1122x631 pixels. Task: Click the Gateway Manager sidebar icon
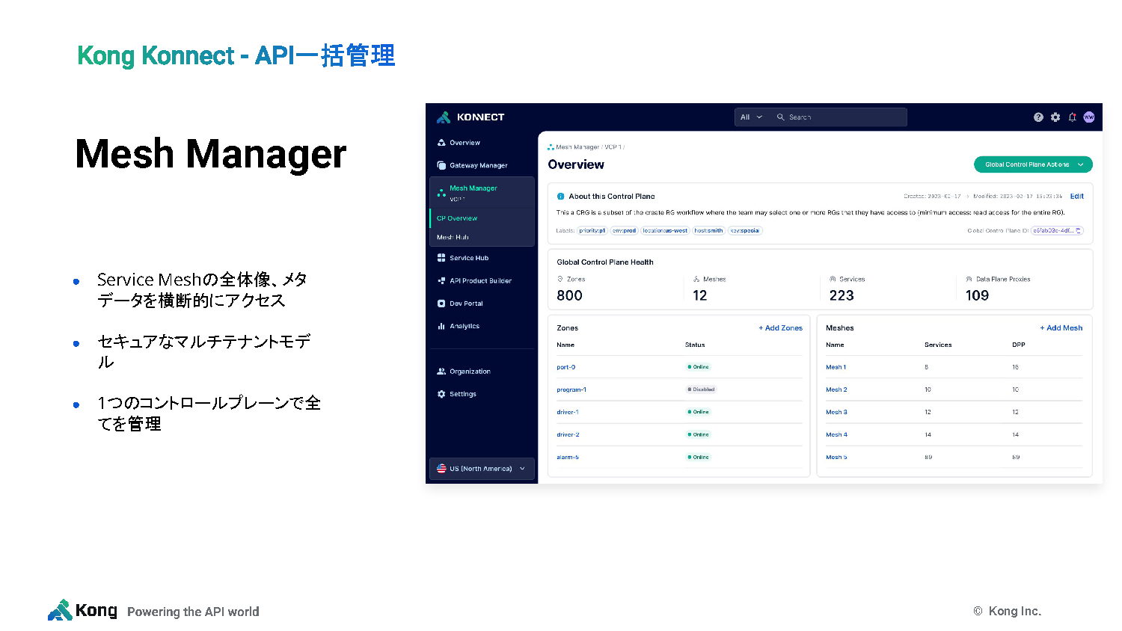[441, 165]
